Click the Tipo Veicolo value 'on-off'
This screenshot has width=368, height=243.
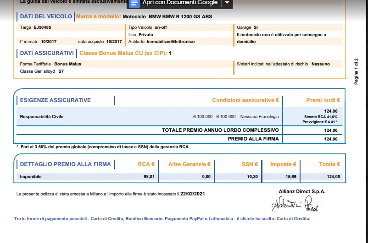click(x=161, y=27)
